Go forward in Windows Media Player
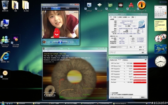The height and width of the screenshot is (105, 168). [x=47, y=8]
